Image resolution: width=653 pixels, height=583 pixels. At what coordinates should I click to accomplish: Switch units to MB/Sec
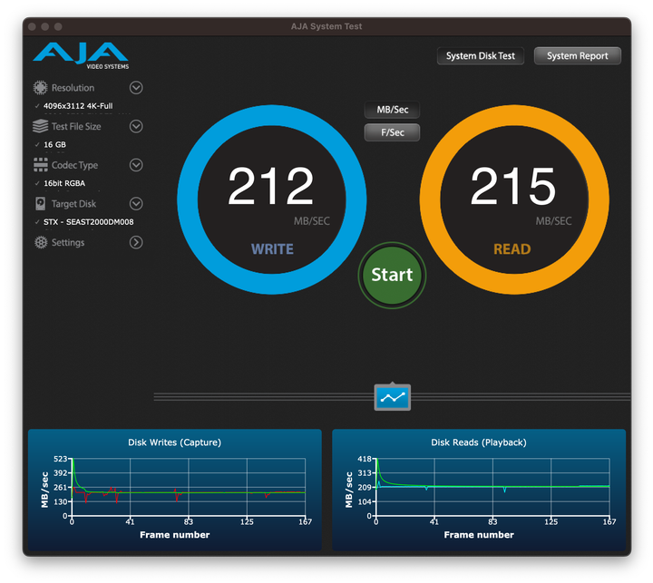click(x=392, y=110)
